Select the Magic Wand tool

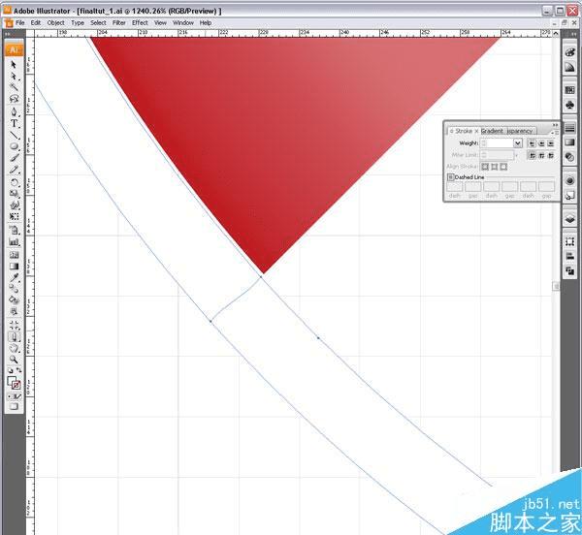[x=14, y=87]
